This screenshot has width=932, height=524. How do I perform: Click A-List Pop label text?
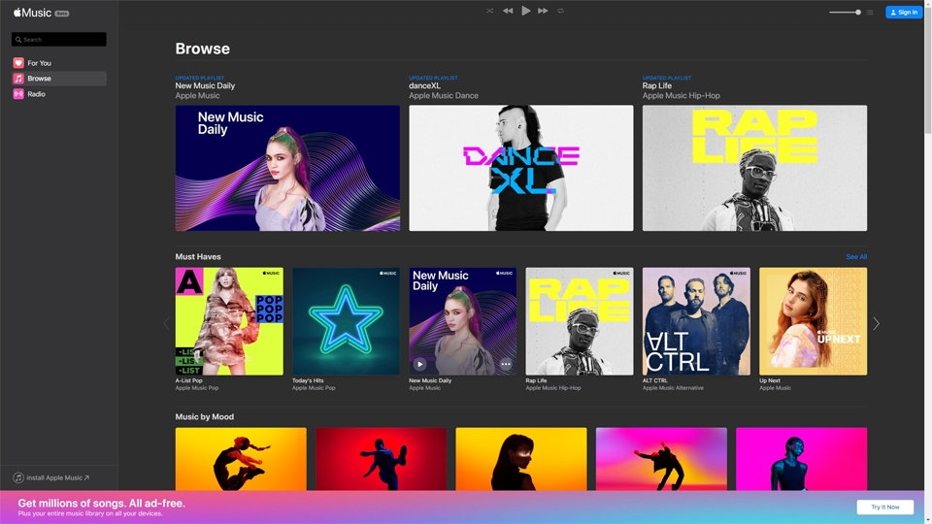[189, 380]
